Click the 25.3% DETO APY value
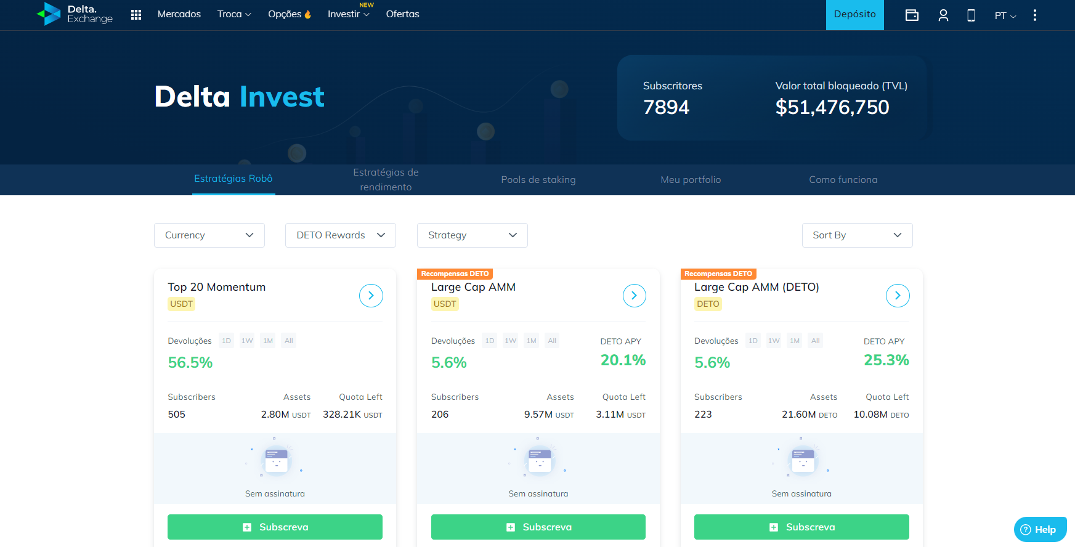This screenshot has height=547, width=1075. coord(886,360)
